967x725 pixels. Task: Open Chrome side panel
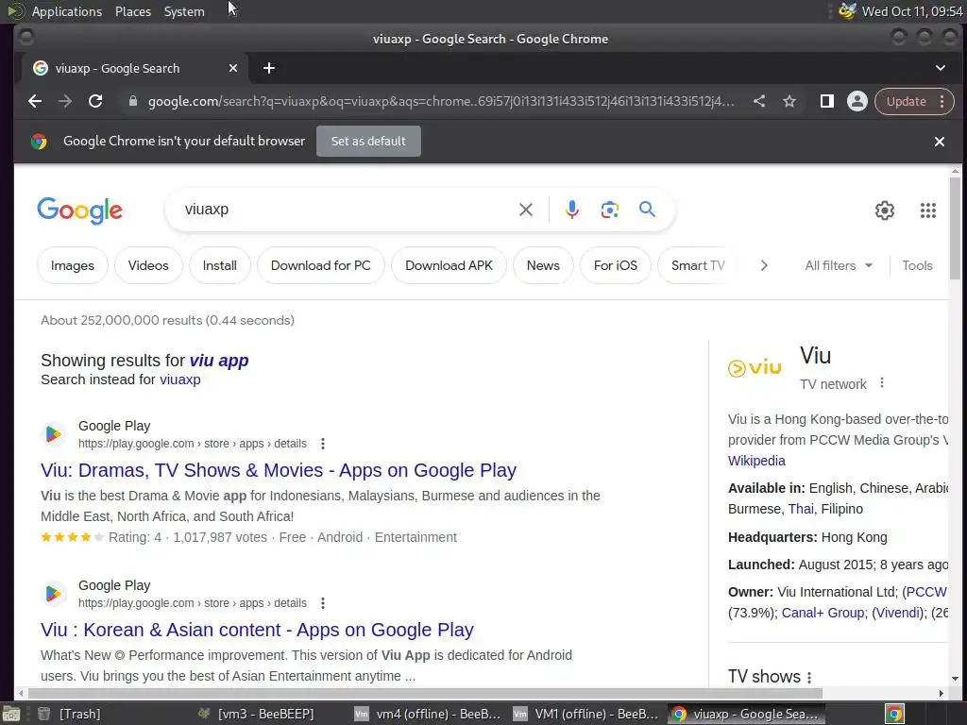click(x=827, y=101)
